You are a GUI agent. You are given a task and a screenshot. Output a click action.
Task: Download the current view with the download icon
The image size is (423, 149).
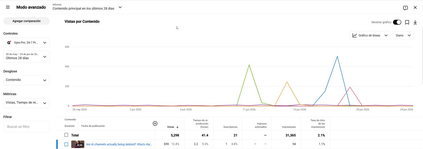coord(415,22)
